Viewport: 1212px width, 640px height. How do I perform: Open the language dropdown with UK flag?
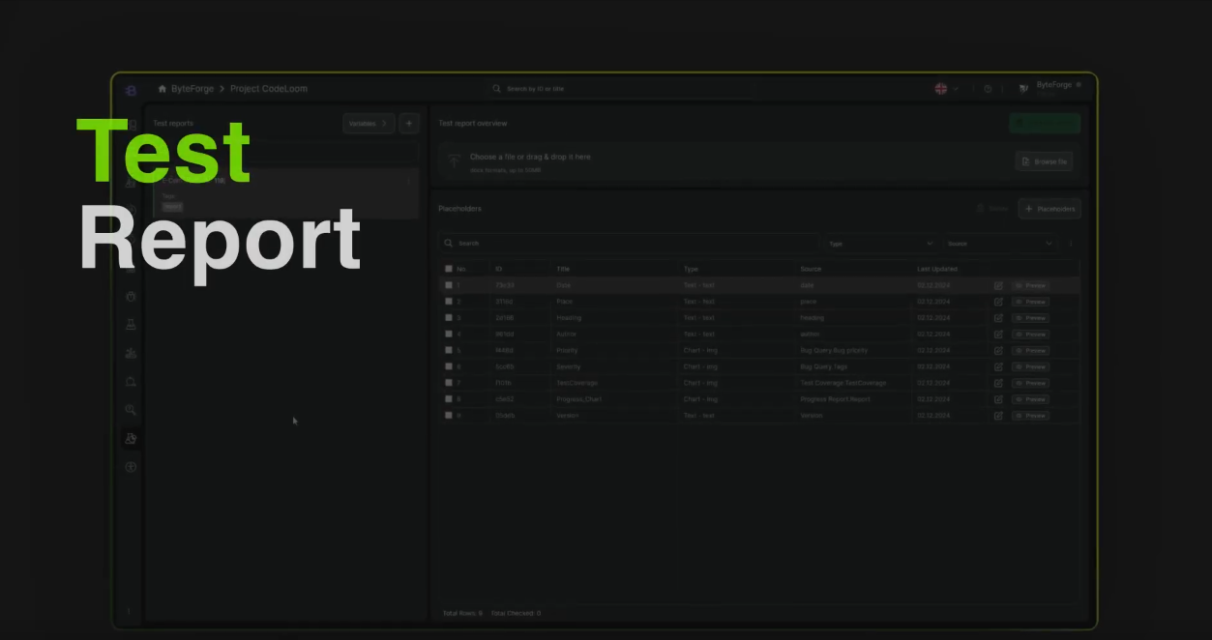point(946,89)
